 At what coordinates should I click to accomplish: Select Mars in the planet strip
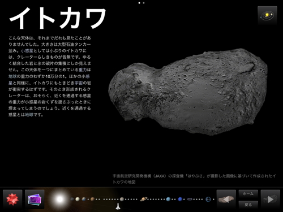coord(92,199)
